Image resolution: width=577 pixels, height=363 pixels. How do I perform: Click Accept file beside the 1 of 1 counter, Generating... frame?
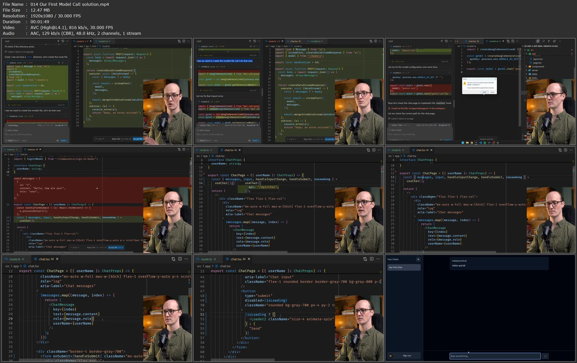(138, 139)
